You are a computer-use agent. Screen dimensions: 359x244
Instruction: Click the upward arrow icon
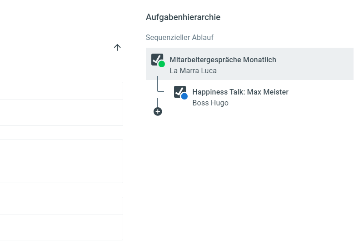click(117, 47)
